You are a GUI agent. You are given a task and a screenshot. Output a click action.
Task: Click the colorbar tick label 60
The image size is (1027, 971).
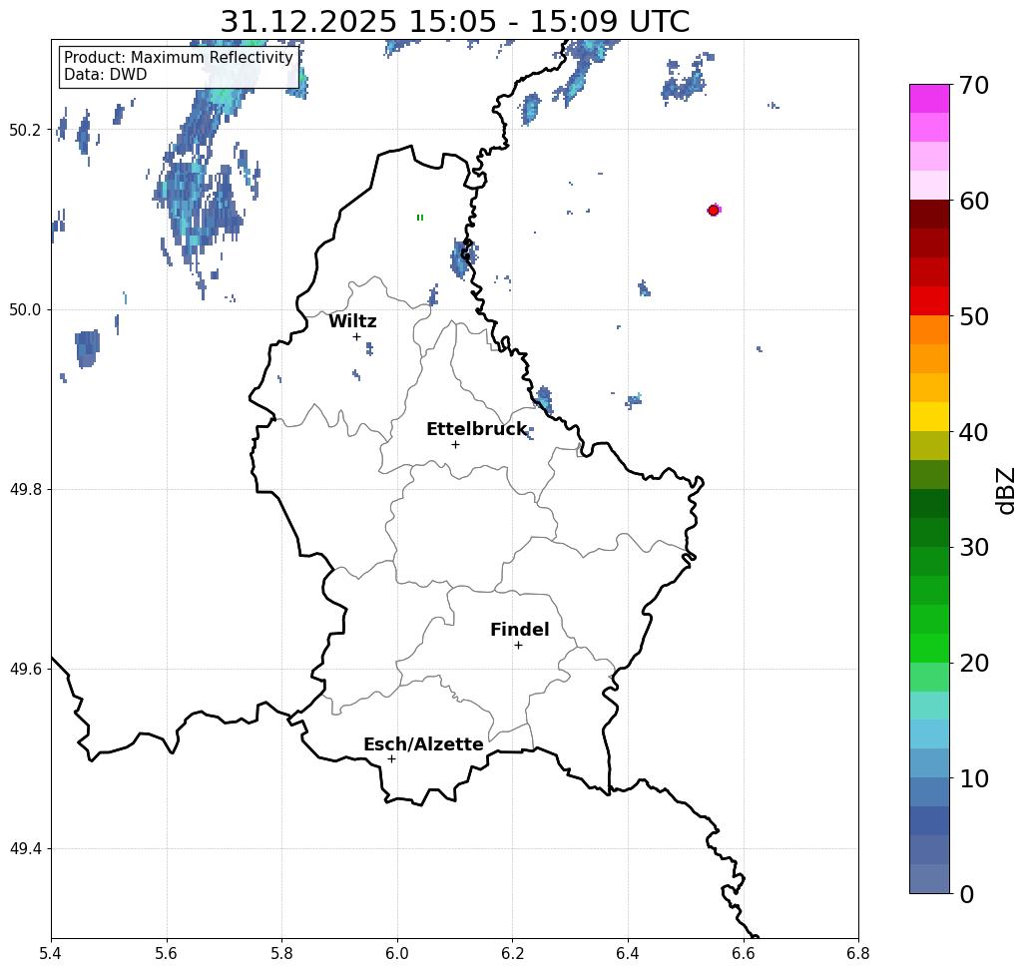(973, 201)
